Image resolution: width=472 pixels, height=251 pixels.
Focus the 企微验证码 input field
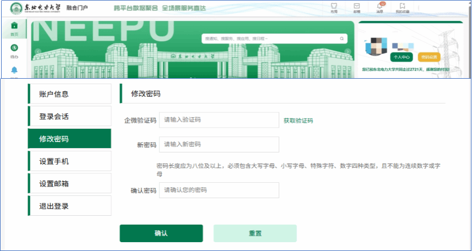[219, 120]
